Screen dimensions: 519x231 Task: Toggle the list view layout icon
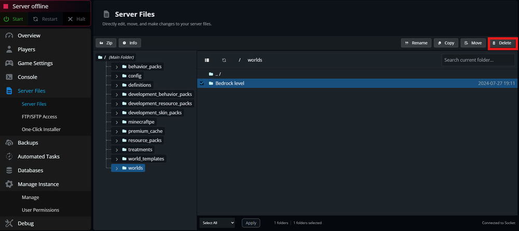pos(207,60)
